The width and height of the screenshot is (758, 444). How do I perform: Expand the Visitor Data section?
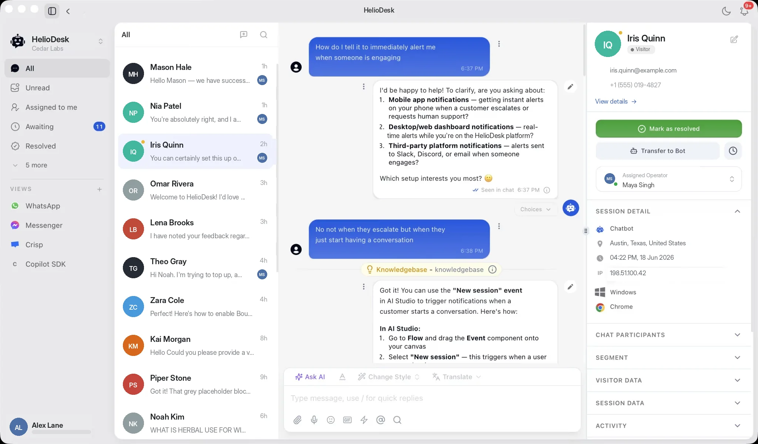[x=668, y=380]
